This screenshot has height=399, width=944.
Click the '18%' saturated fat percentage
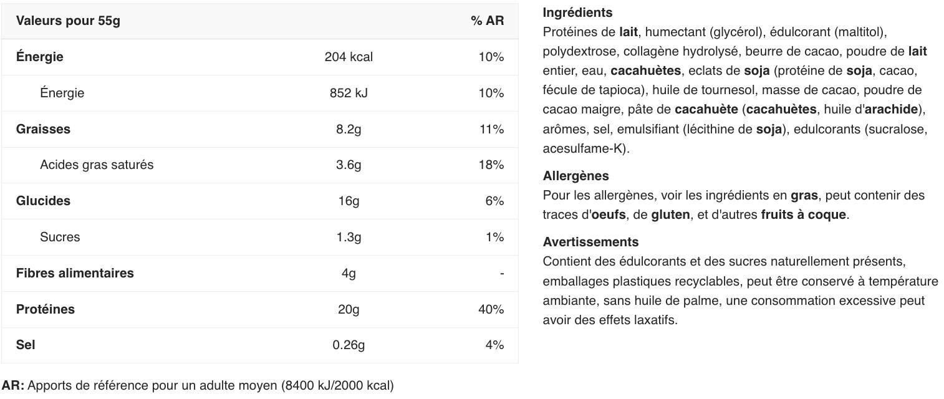coord(491,165)
